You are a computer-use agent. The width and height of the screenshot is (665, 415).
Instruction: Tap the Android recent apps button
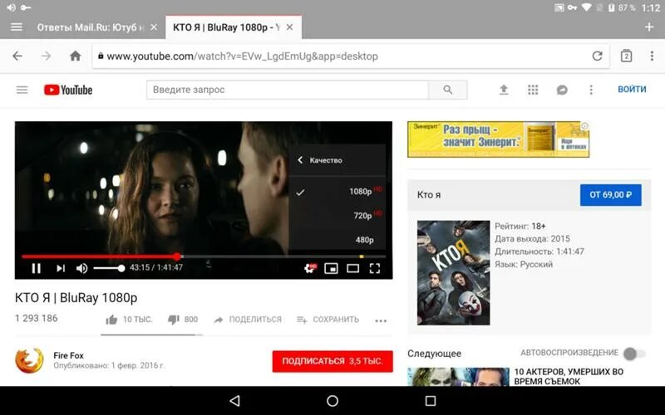pos(431,401)
